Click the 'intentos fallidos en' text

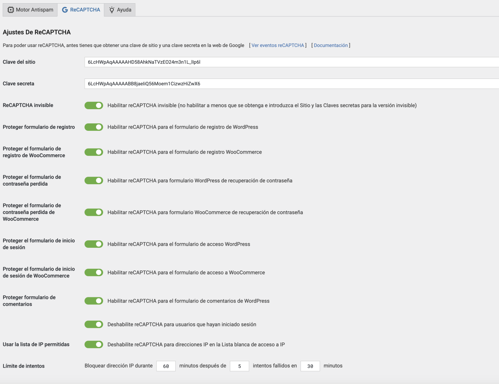coord(275,366)
